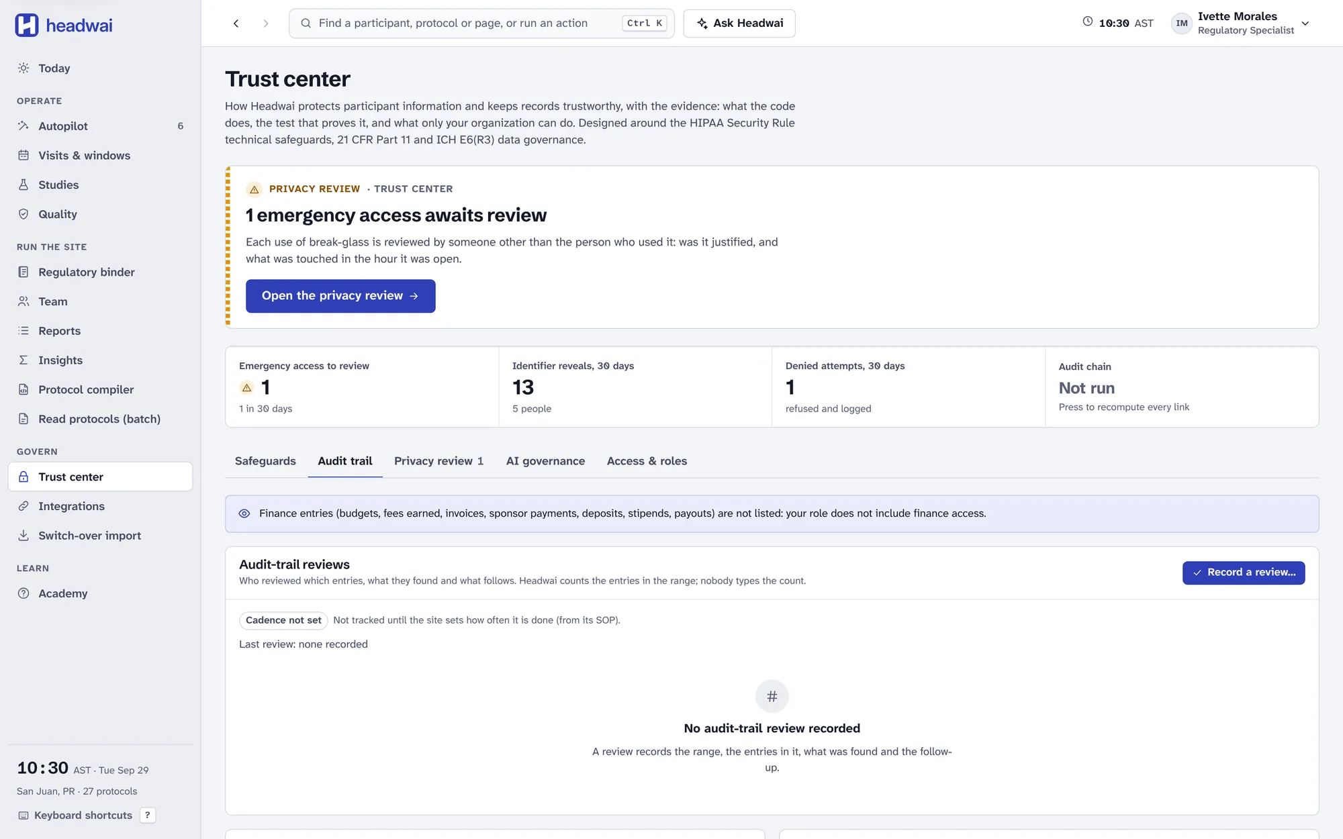Click the Autopilot badge count 6
The height and width of the screenshot is (839, 1343).
[180, 126]
